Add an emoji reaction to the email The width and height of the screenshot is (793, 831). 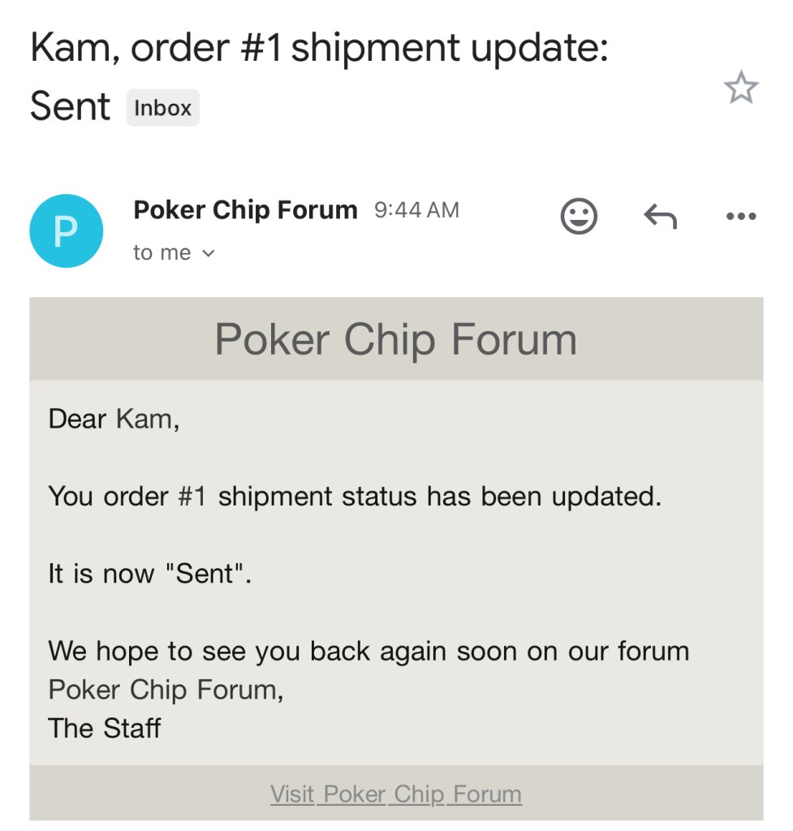pos(579,216)
